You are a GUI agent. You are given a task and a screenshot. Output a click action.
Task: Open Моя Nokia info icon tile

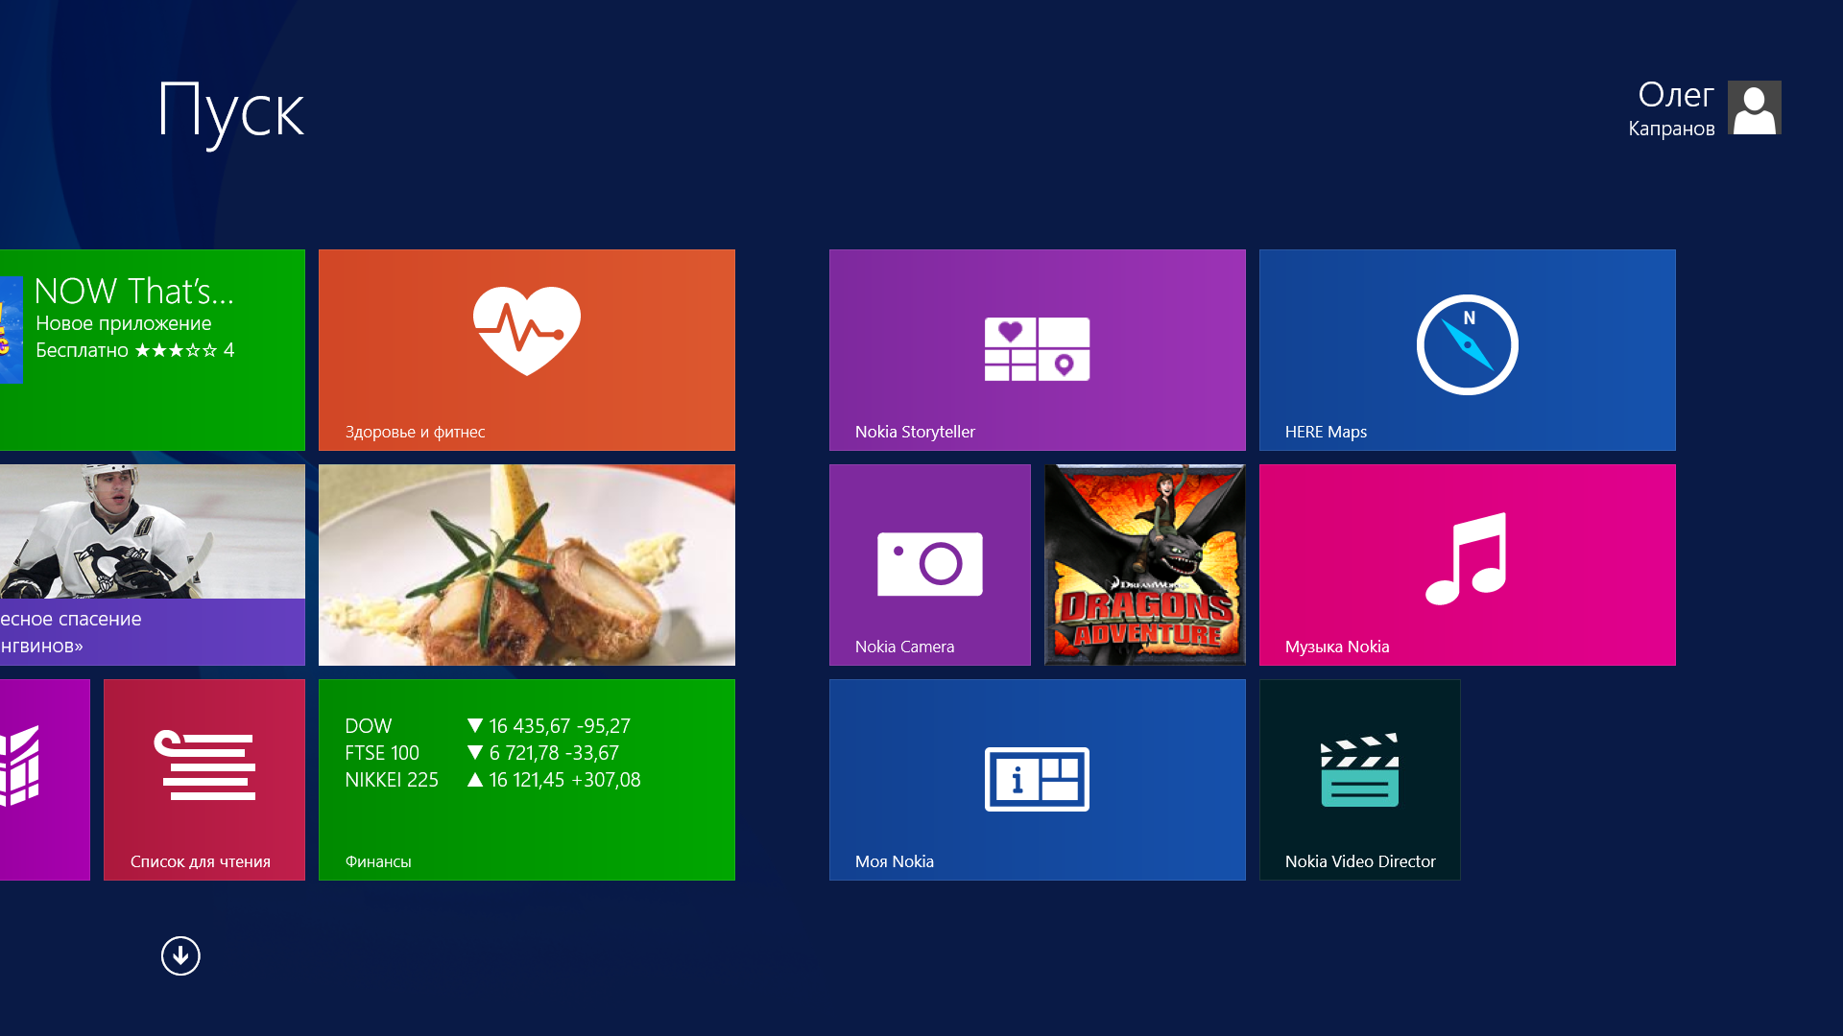point(1037,779)
